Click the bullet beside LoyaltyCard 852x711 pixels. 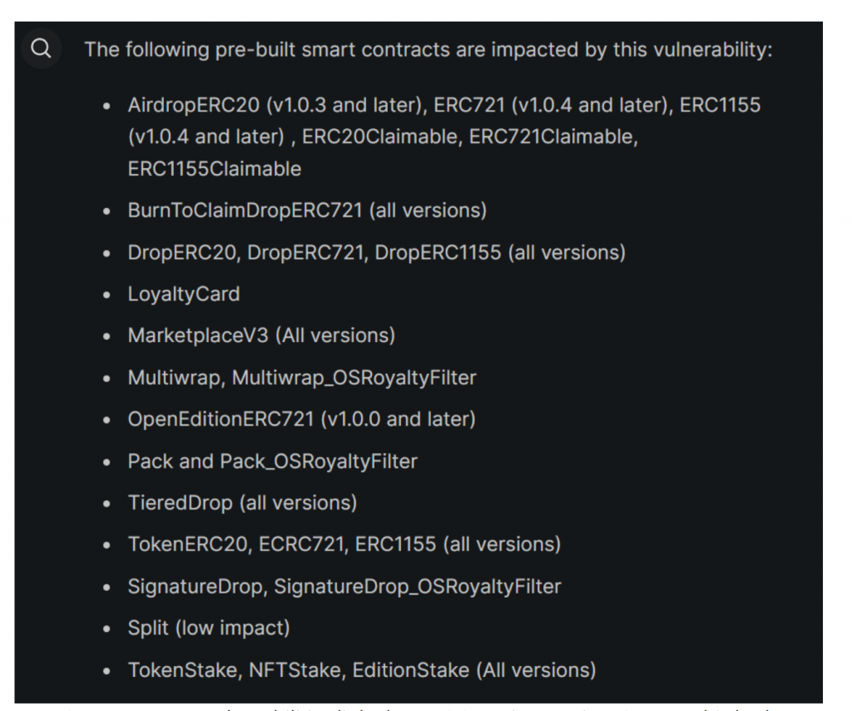106,296
